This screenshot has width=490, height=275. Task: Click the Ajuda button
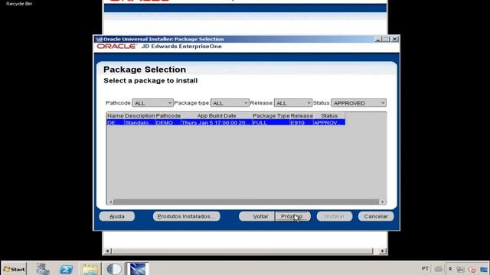click(x=117, y=216)
